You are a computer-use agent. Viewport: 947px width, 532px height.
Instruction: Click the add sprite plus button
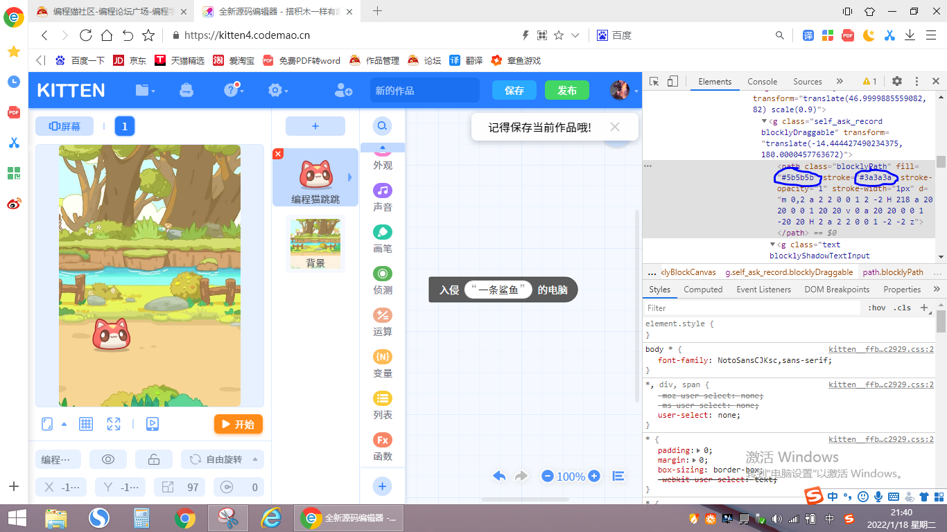[x=315, y=126]
